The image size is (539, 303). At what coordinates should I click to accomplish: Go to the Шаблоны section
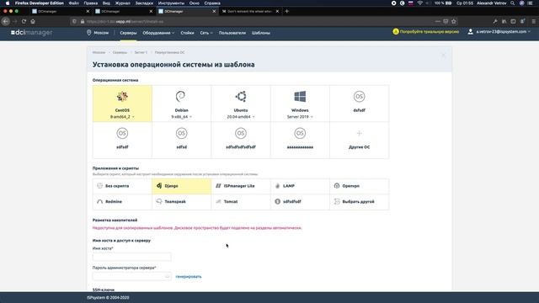[261, 33]
